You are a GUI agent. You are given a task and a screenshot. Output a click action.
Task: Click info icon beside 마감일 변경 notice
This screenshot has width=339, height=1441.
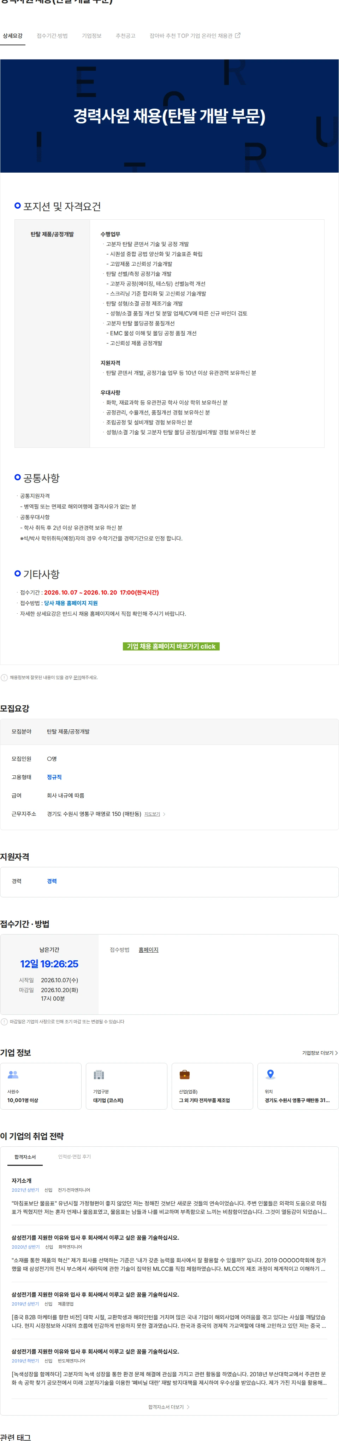point(5,1022)
